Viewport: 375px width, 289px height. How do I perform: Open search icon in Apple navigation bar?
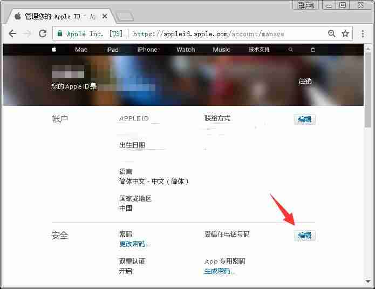(x=290, y=50)
